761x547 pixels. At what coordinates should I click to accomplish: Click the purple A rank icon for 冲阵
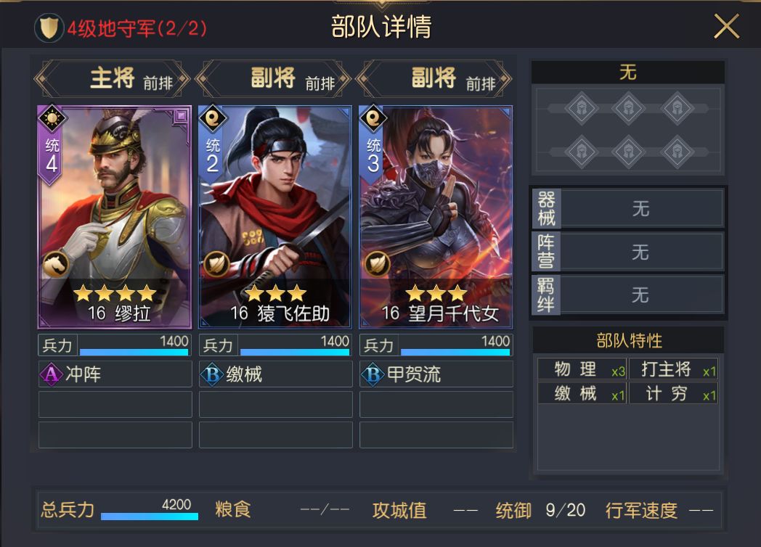[51, 374]
